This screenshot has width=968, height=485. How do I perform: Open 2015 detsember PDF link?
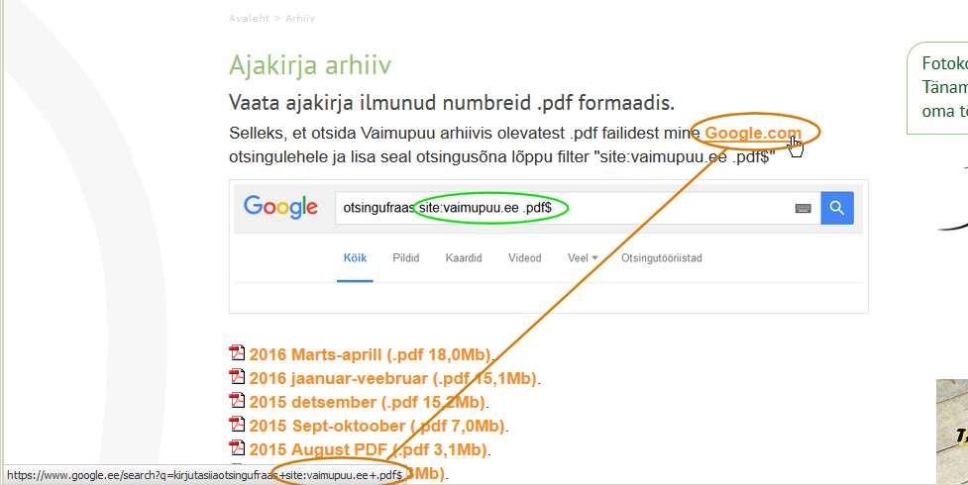point(368,402)
